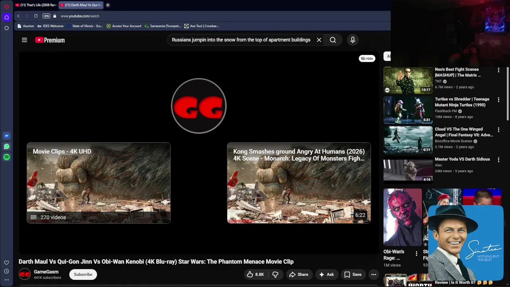Save video to a playlist
510x287 pixels.
tap(353, 274)
